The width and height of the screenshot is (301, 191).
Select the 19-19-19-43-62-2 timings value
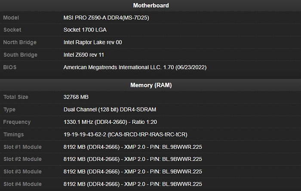(x=126, y=134)
